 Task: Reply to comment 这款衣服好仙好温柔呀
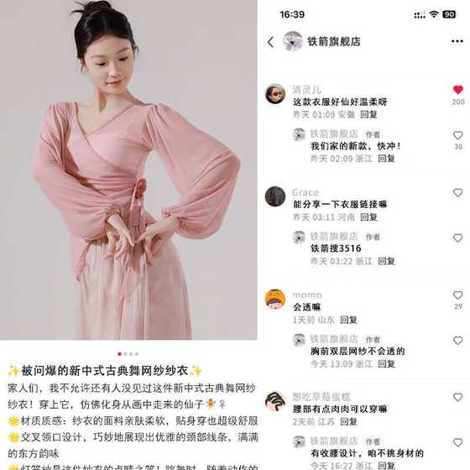[368, 114]
